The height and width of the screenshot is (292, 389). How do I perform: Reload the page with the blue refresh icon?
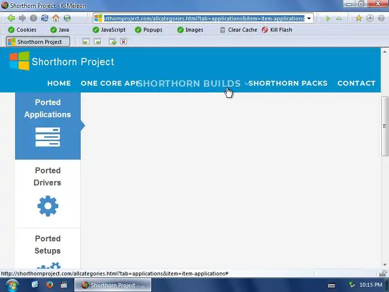(45, 18)
